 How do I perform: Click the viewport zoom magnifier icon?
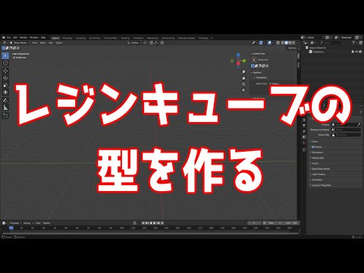tap(243, 72)
